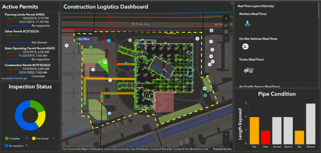The height and width of the screenshot is (153, 321).
Task: Open the basemap gallery grid icon
Action: 226,32
